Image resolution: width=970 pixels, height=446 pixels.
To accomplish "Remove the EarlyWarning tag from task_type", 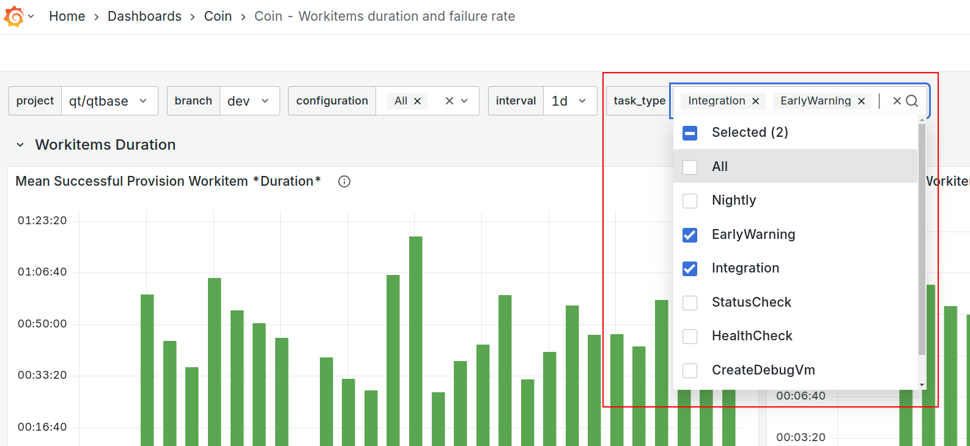I will pos(861,101).
